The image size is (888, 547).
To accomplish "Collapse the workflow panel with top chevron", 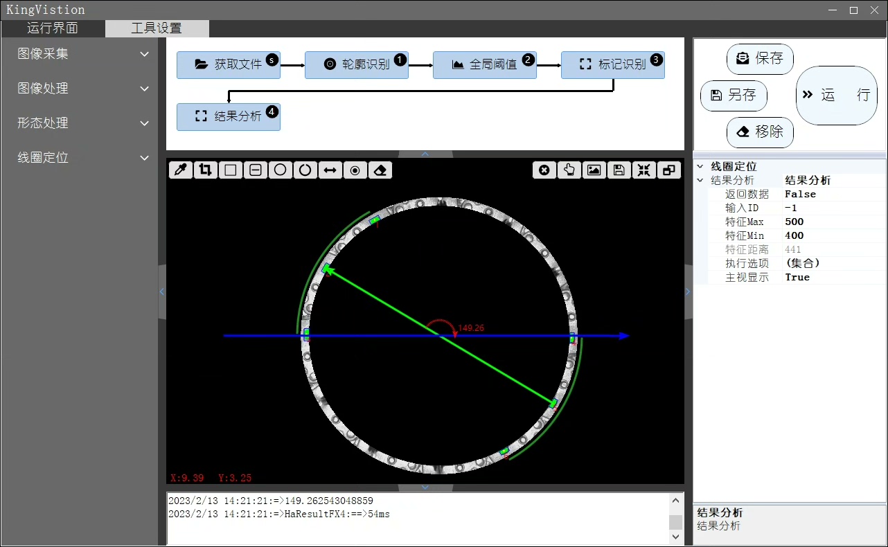I will click(x=425, y=154).
